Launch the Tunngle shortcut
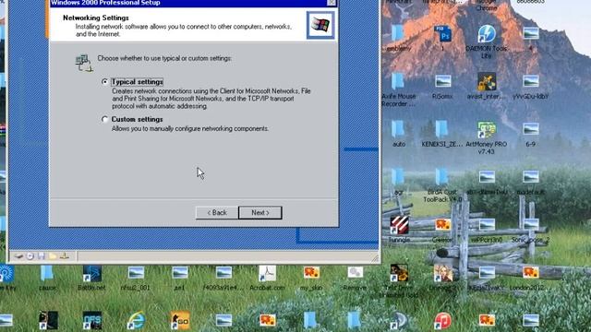The image size is (591, 332). [399, 225]
